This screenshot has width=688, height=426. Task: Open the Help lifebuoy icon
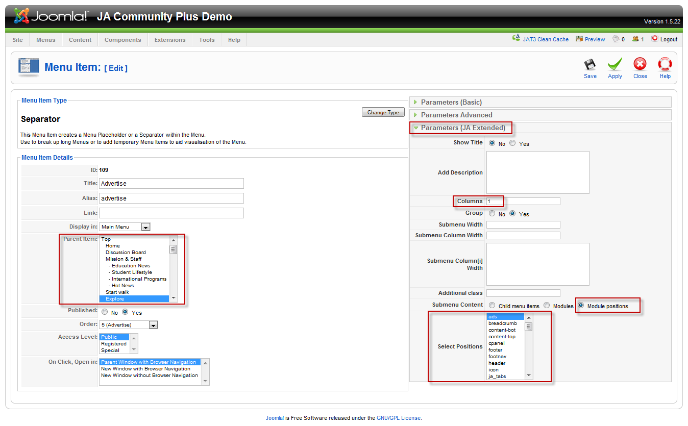click(x=665, y=64)
